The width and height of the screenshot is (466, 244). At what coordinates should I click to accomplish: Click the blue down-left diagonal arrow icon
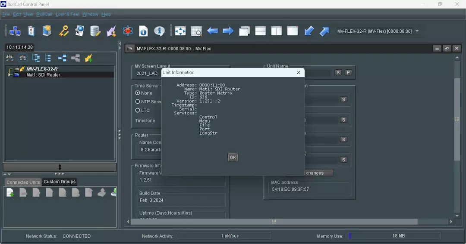point(309,31)
